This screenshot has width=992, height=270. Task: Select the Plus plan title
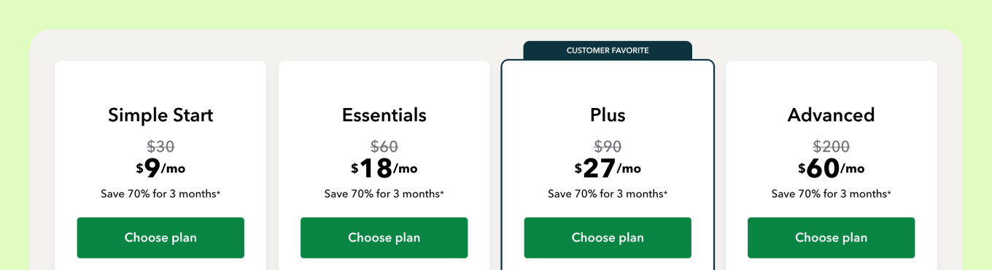click(x=608, y=115)
